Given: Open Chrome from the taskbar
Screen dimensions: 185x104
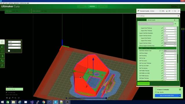Looking at the screenshot, I should point(44,102).
